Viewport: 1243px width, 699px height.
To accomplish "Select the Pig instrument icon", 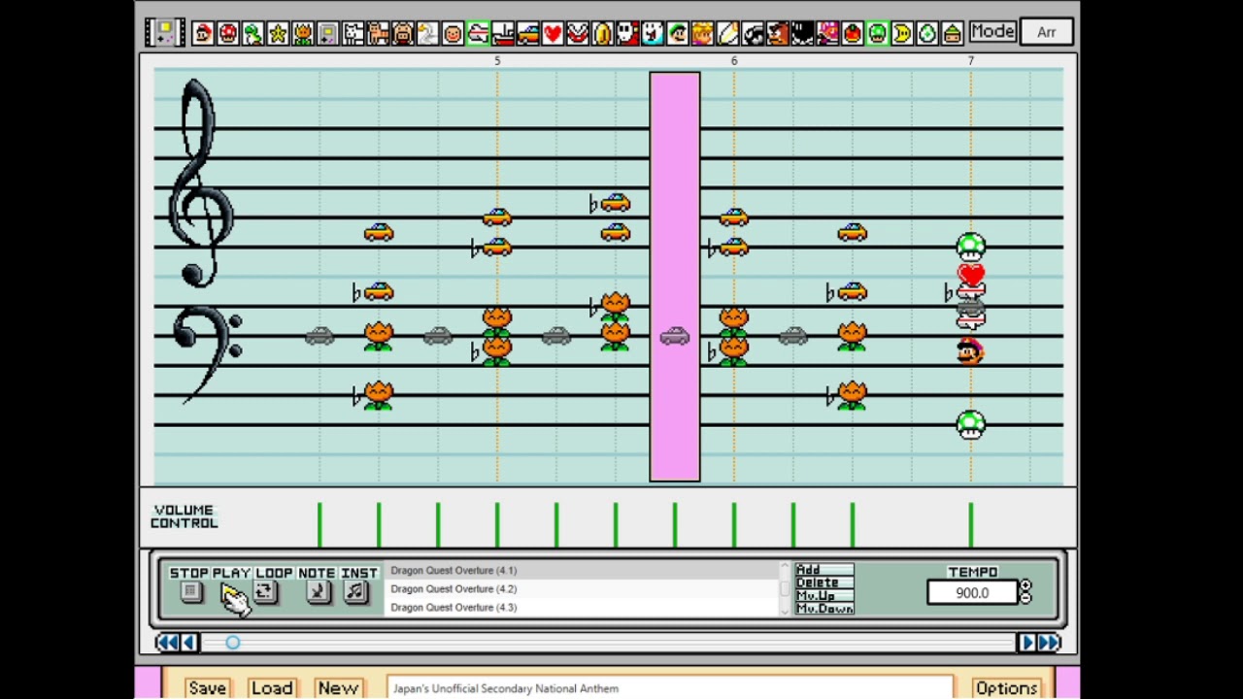I will point(403,34).
